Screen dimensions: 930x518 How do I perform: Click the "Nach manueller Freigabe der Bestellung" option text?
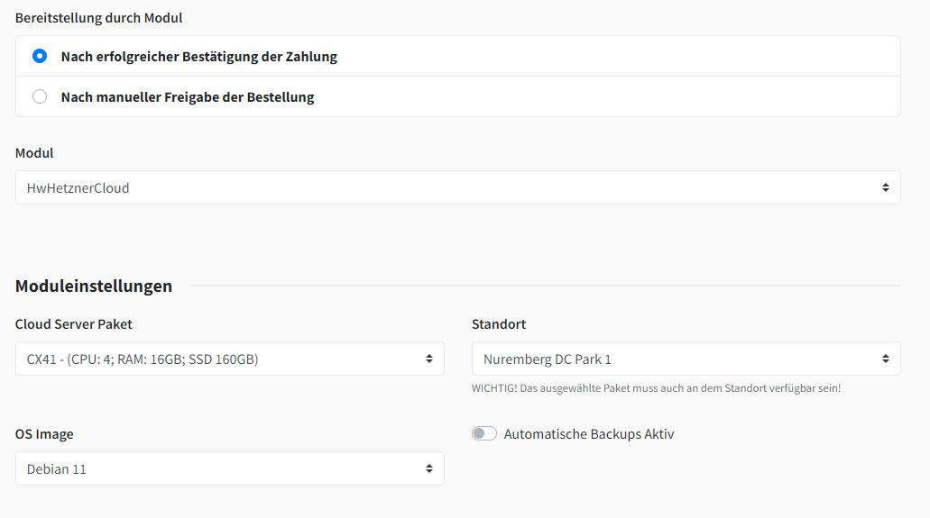(x=188, y=97)
